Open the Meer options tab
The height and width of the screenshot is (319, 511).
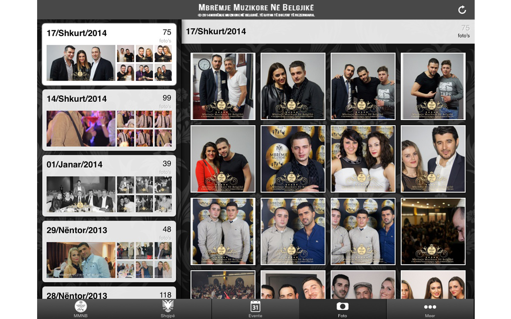click(430, 309)
